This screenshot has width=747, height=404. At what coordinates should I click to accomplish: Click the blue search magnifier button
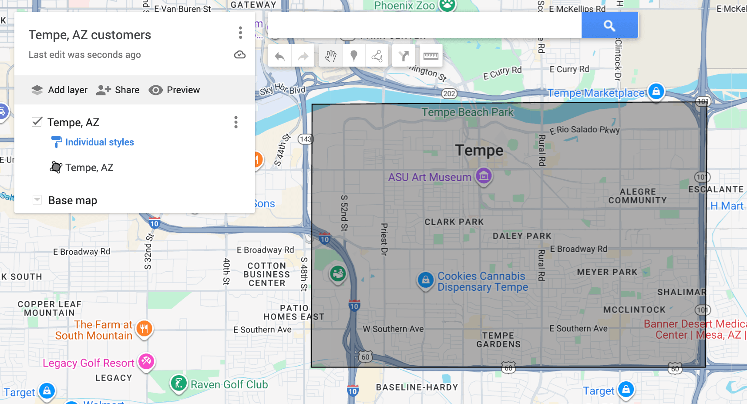pyautogui.click(x=610, y=25)
